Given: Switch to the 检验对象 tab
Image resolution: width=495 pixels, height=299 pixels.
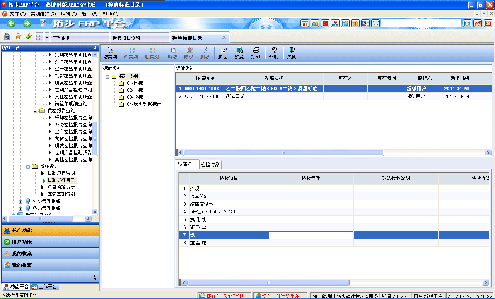Looking at the screenshot, I should [x=210, y=164].
